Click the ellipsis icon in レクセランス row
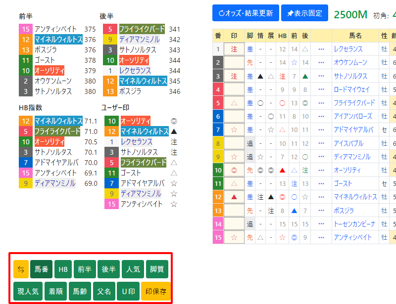The image size is (396, 304). [321, 49]
